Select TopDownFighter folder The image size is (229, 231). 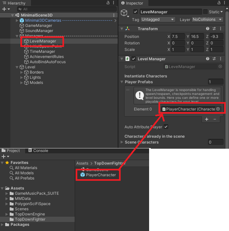[27, 219]
